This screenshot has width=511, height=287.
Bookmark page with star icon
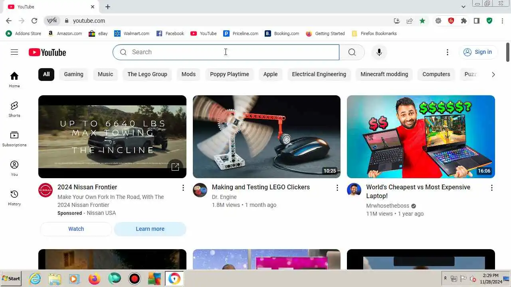422,21
